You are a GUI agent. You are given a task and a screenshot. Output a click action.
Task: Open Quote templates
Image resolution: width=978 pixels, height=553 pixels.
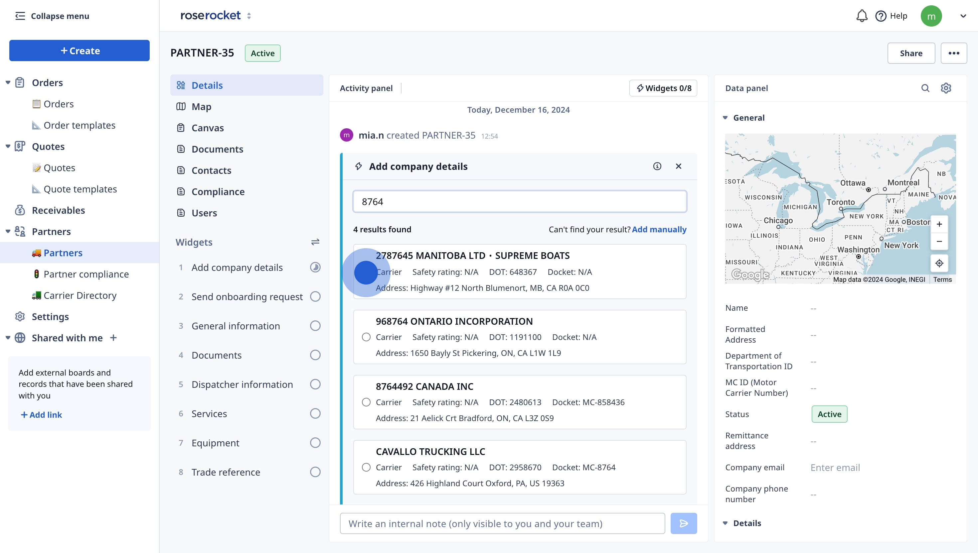(x=80, y=189)
